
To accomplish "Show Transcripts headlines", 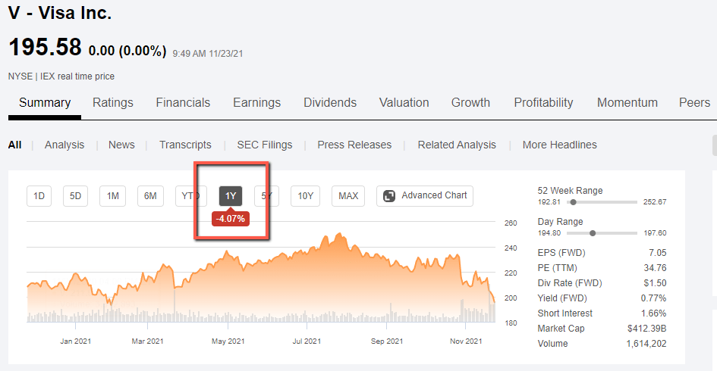I will [185, 145].
